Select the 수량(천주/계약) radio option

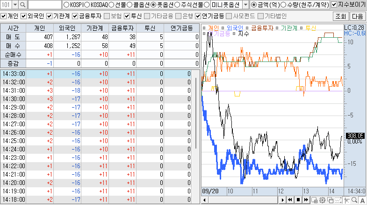283,5
